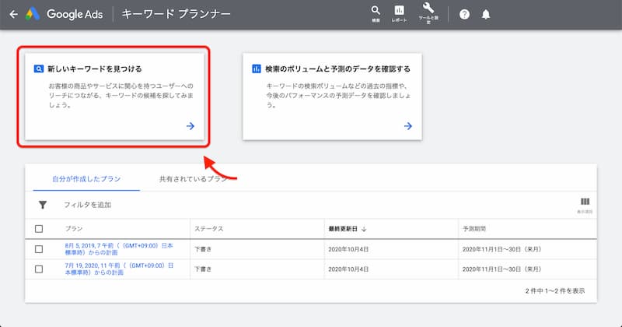This screenshot has height=327, width=622.
Task: Click the blue search icon beside 新しいキーワードを見つける
Action: (x=38, y=69)
